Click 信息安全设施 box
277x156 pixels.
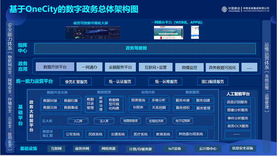243,148
